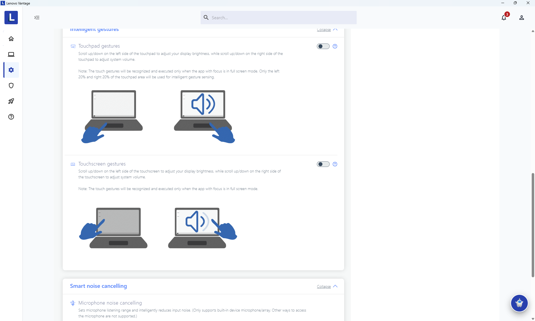Open the notifications bell icon
535x321 pixels.
pyautogui.click(x=504, y=18)
